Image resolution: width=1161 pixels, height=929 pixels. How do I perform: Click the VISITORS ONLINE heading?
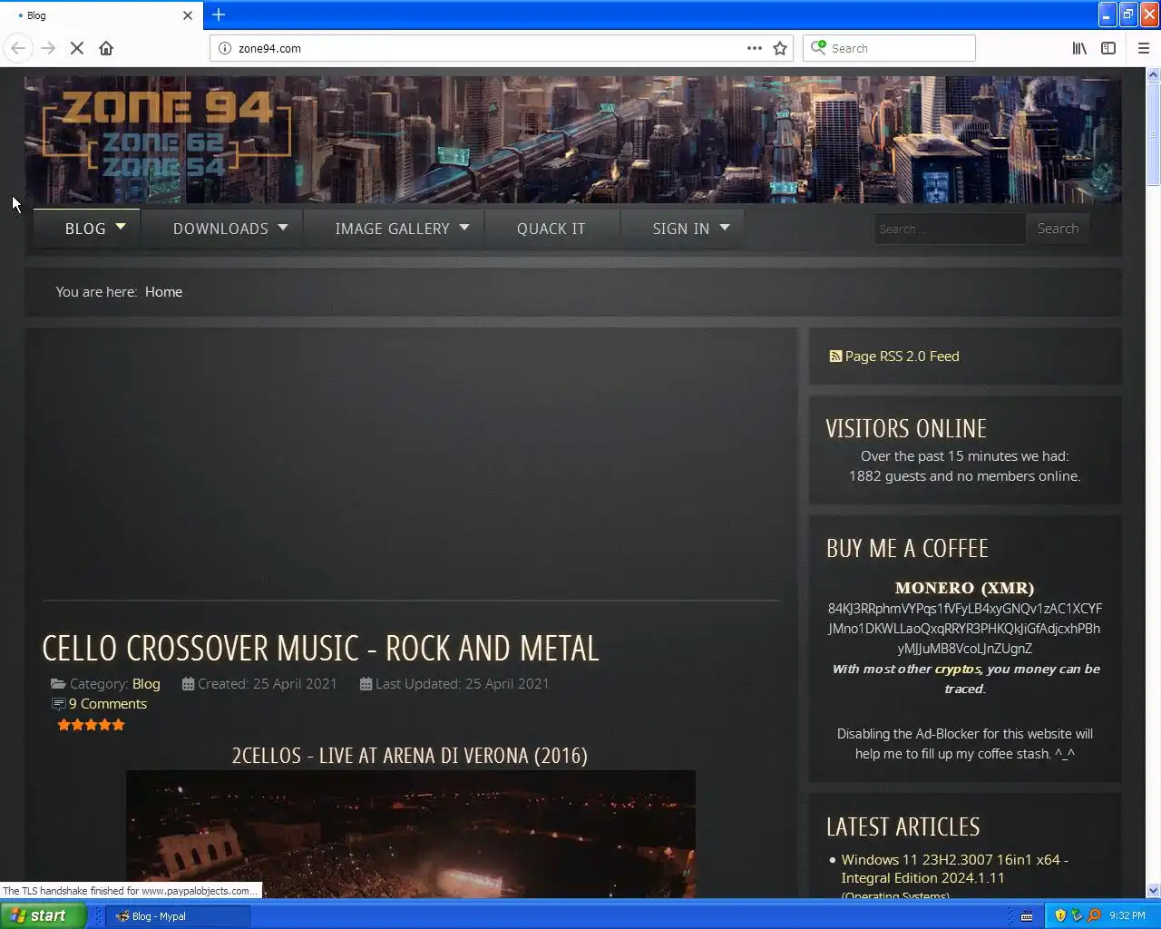906,428
